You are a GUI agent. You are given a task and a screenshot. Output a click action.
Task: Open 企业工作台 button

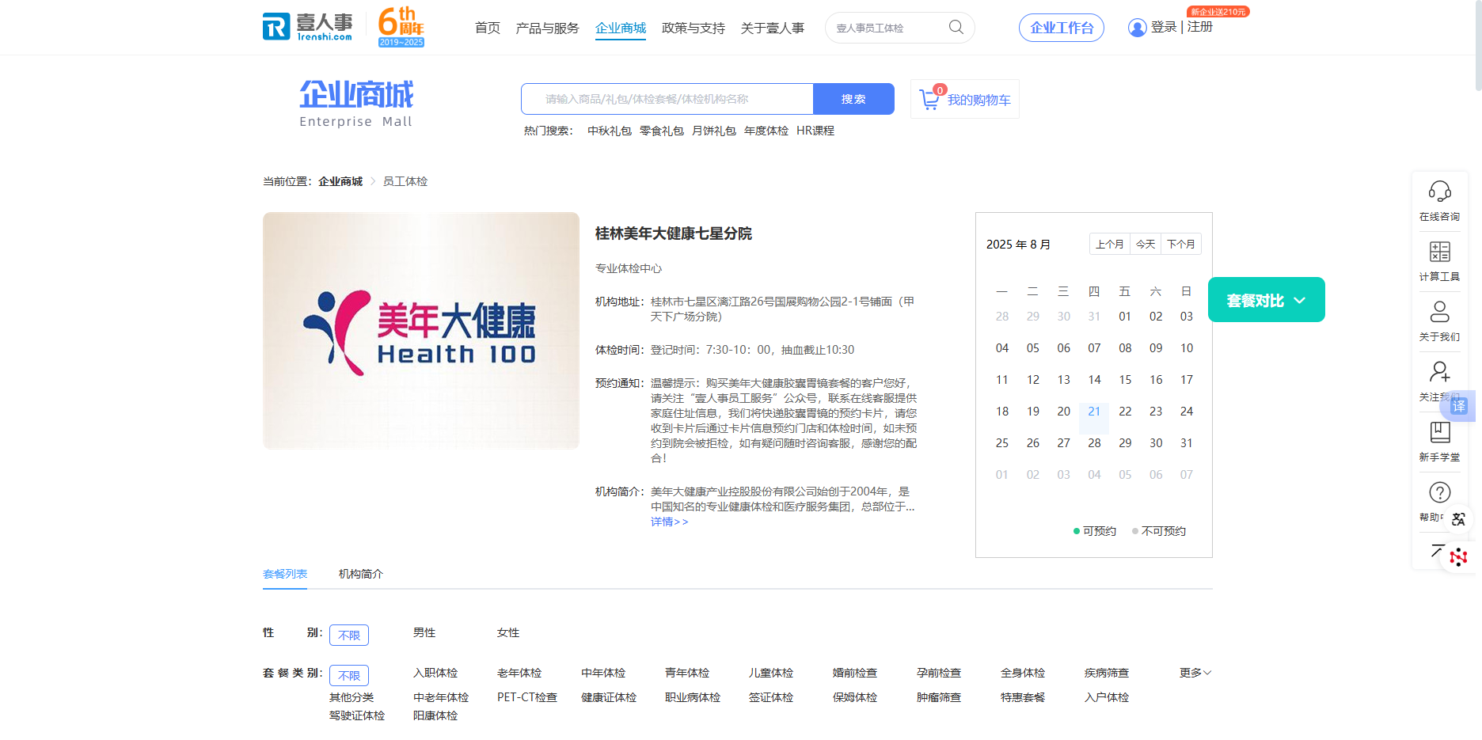pos(1062,28)
